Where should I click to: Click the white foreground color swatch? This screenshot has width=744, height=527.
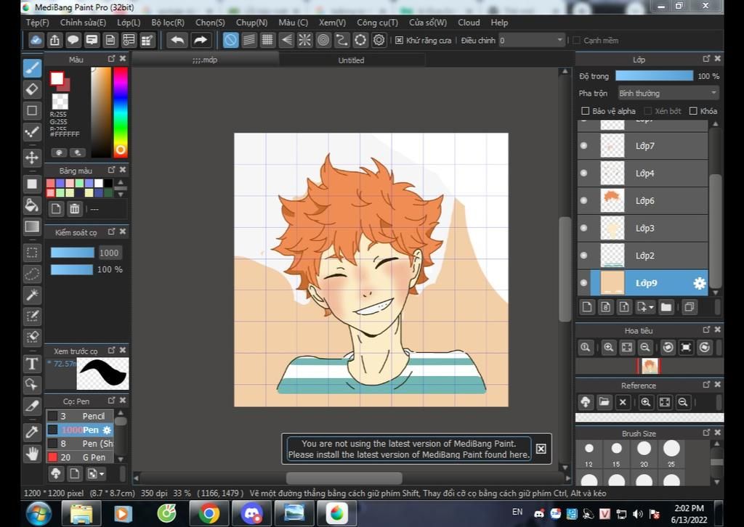pos(57,78)
